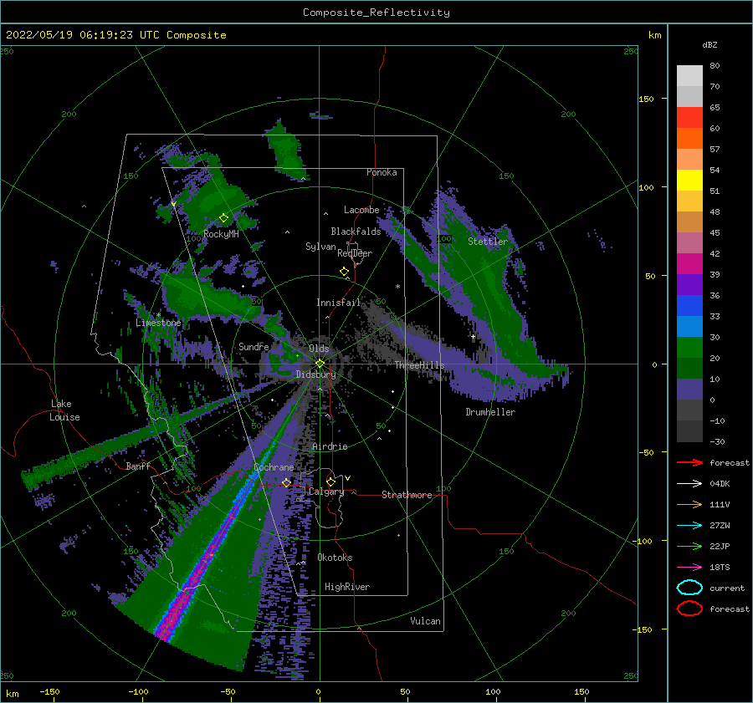Click the Olds city label

coord(319,349)
